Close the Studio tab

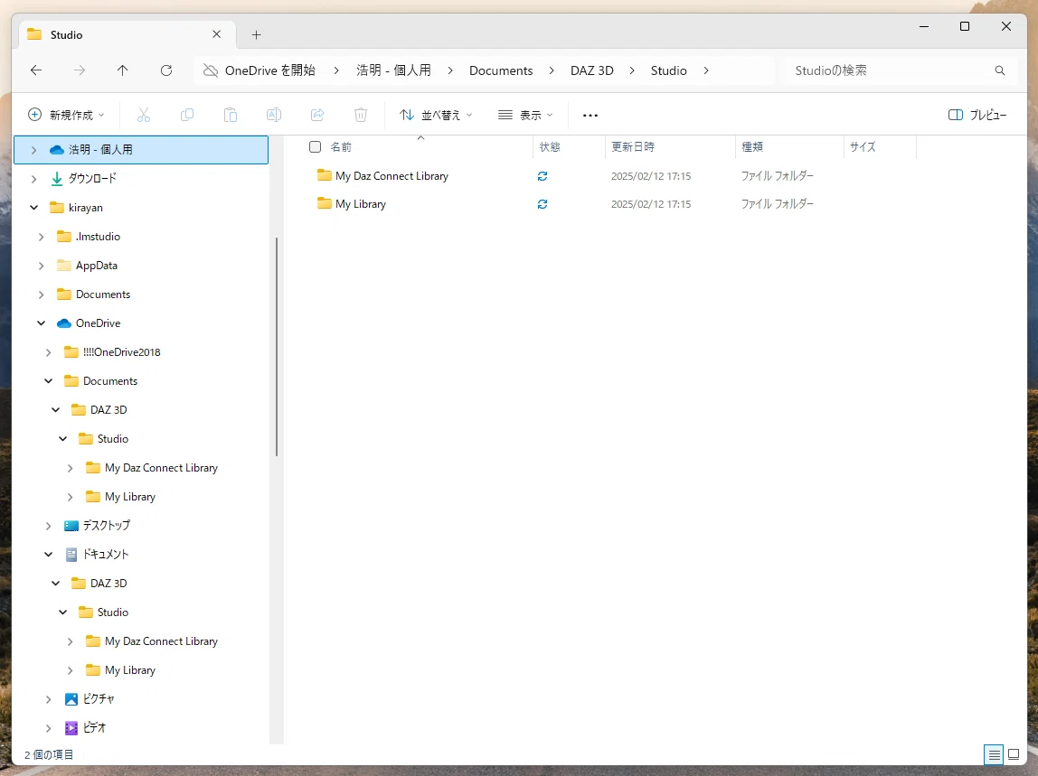216,34
